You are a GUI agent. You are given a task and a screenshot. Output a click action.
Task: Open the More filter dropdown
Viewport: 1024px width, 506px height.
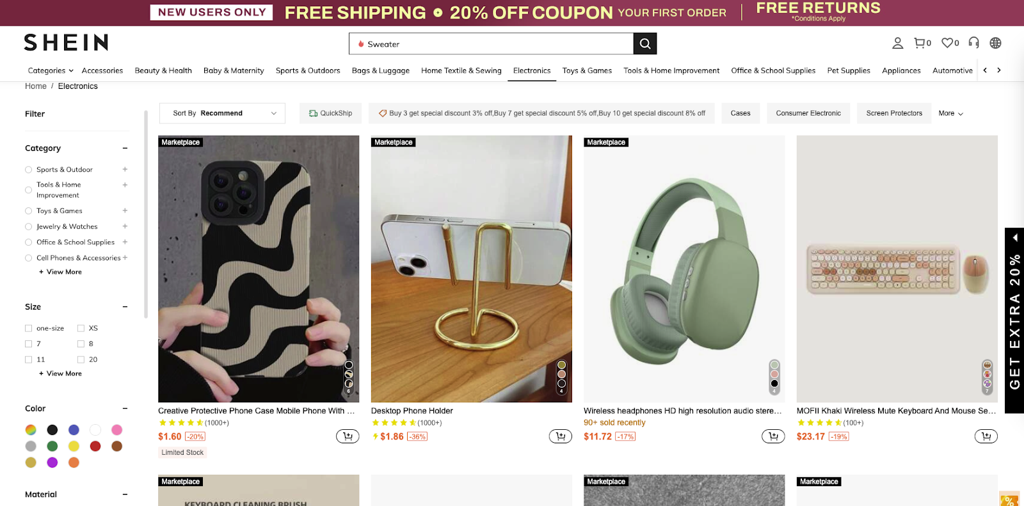[950, 113]
